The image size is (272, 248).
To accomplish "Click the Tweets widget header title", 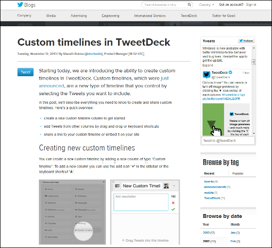I will pos(209,41).
